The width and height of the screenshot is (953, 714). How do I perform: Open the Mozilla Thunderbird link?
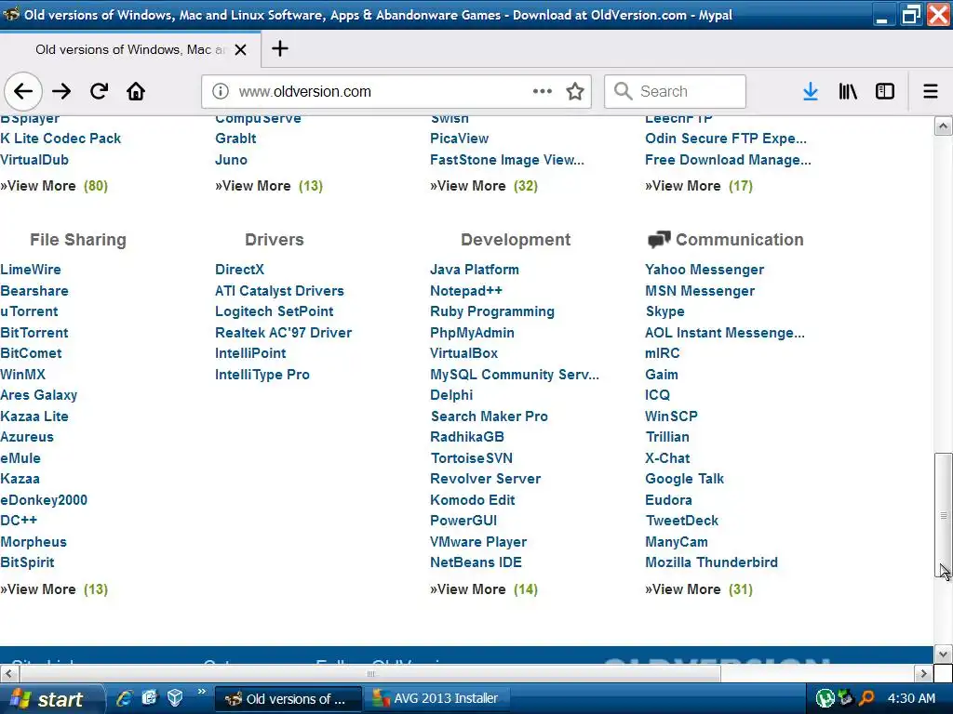tap(711, 562)
